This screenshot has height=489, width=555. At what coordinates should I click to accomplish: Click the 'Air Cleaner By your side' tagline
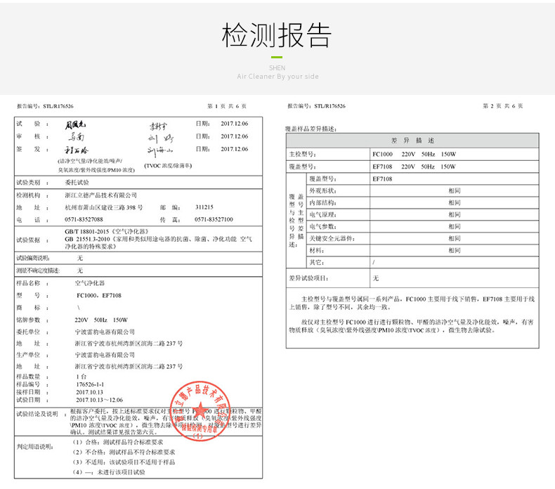pyautogui.click(x=277, y=77)
